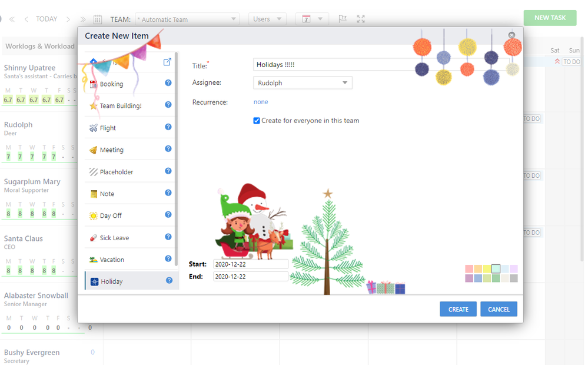
Task: Open the Users dropdown
Action: (267, 19)
